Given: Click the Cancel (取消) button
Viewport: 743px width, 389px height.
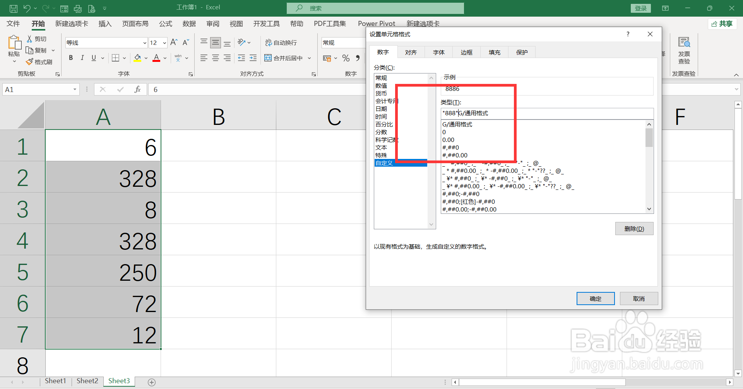Looking at the screenshot, I should 639,299.
